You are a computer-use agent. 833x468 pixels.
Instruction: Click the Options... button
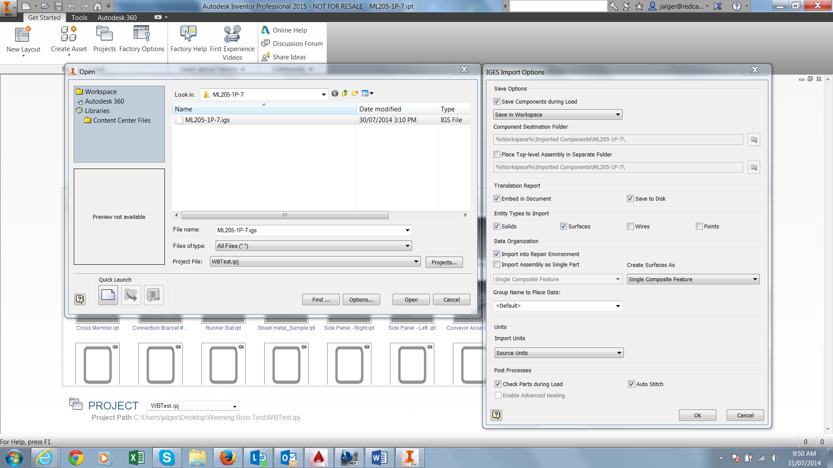(361, 300)
